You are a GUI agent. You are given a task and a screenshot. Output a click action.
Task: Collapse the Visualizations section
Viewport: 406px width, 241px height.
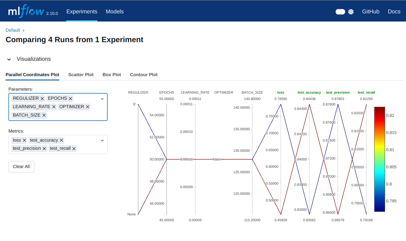click(9, 59)
